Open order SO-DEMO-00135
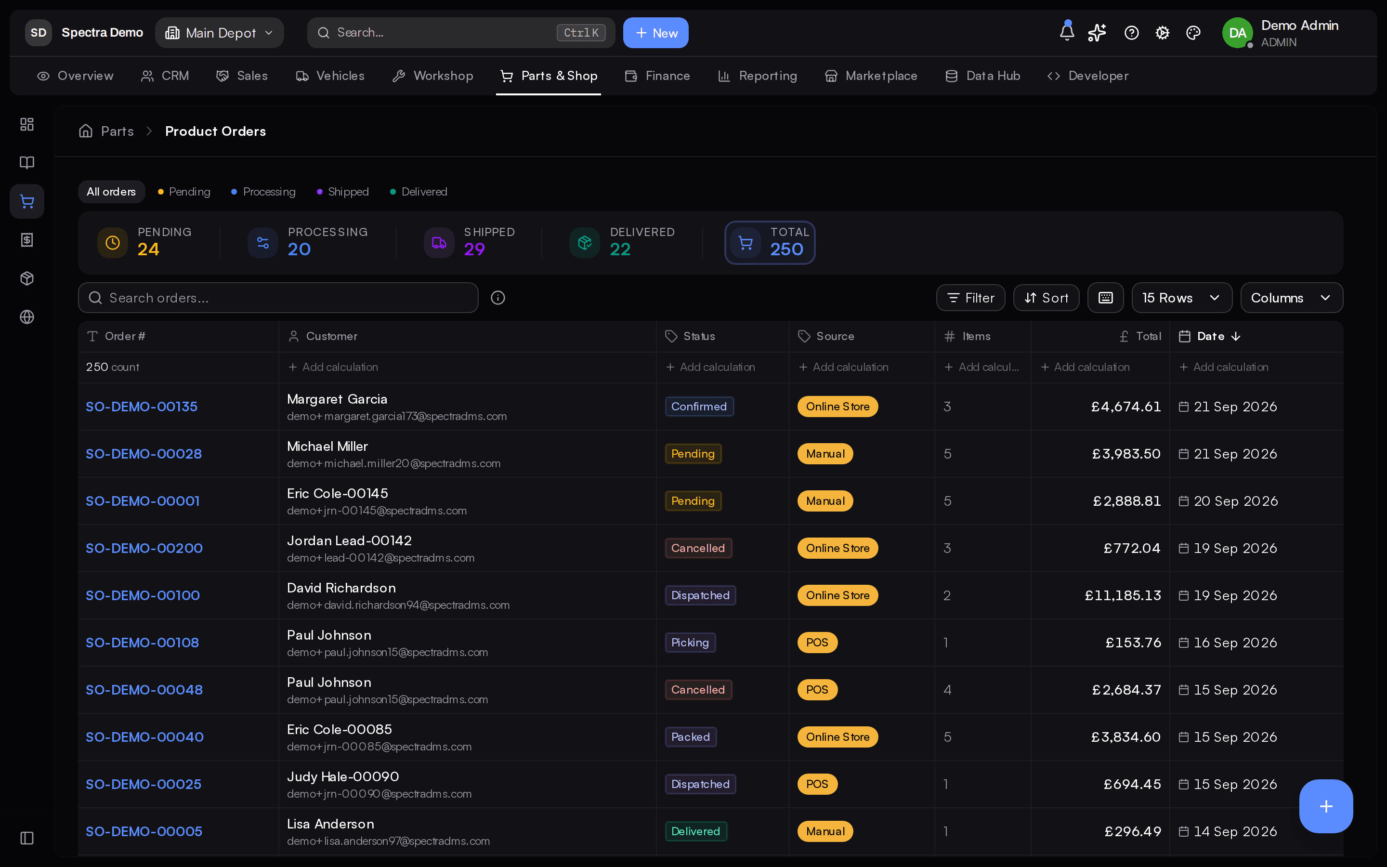Image resolution: width=1387 pixels, height=867 pixels. [x=141, y=407]
